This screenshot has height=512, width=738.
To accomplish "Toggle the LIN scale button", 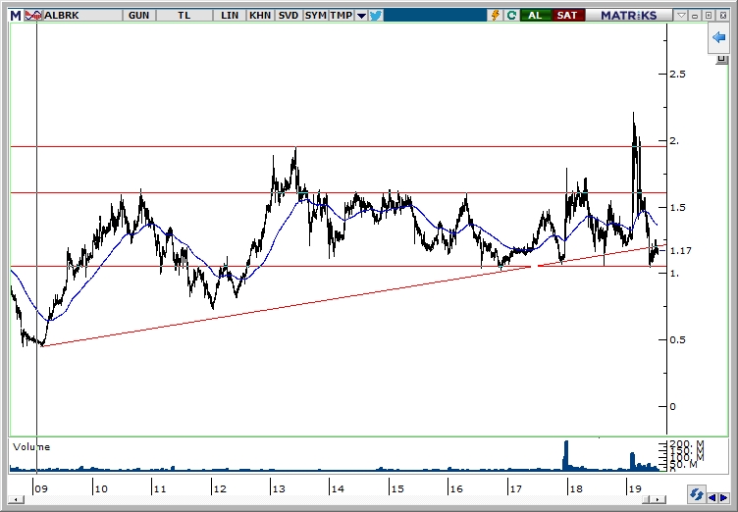I will 230,16.
